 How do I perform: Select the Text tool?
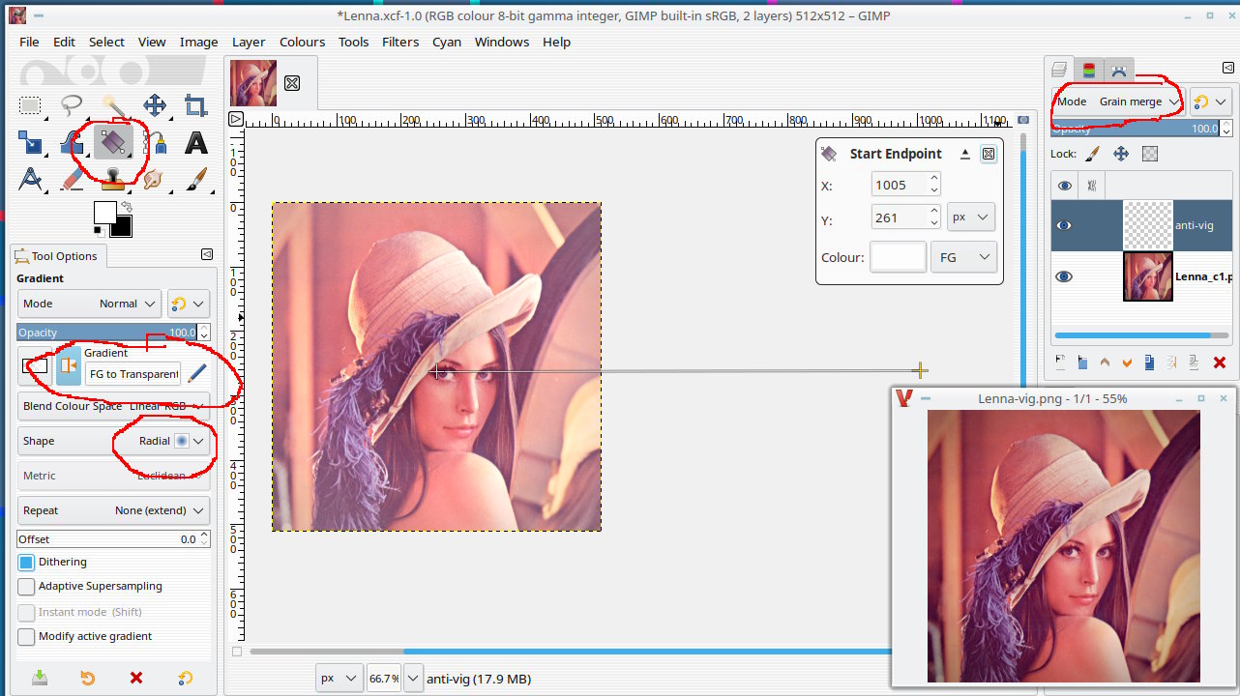coord(196,143)
